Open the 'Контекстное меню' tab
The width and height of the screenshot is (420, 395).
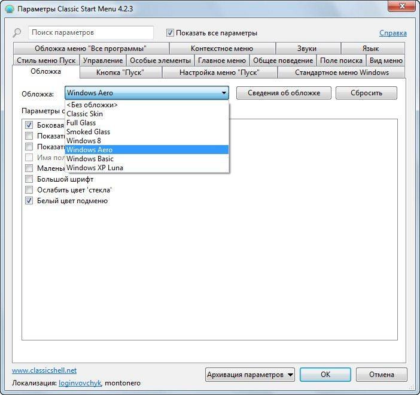(222, 49)
